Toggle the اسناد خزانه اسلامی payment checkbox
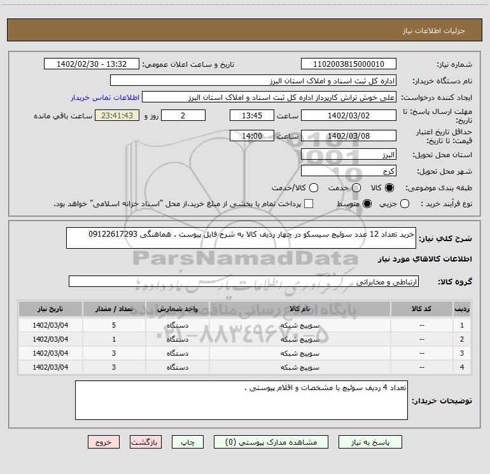The image size is (490, 474). point(309,204)
